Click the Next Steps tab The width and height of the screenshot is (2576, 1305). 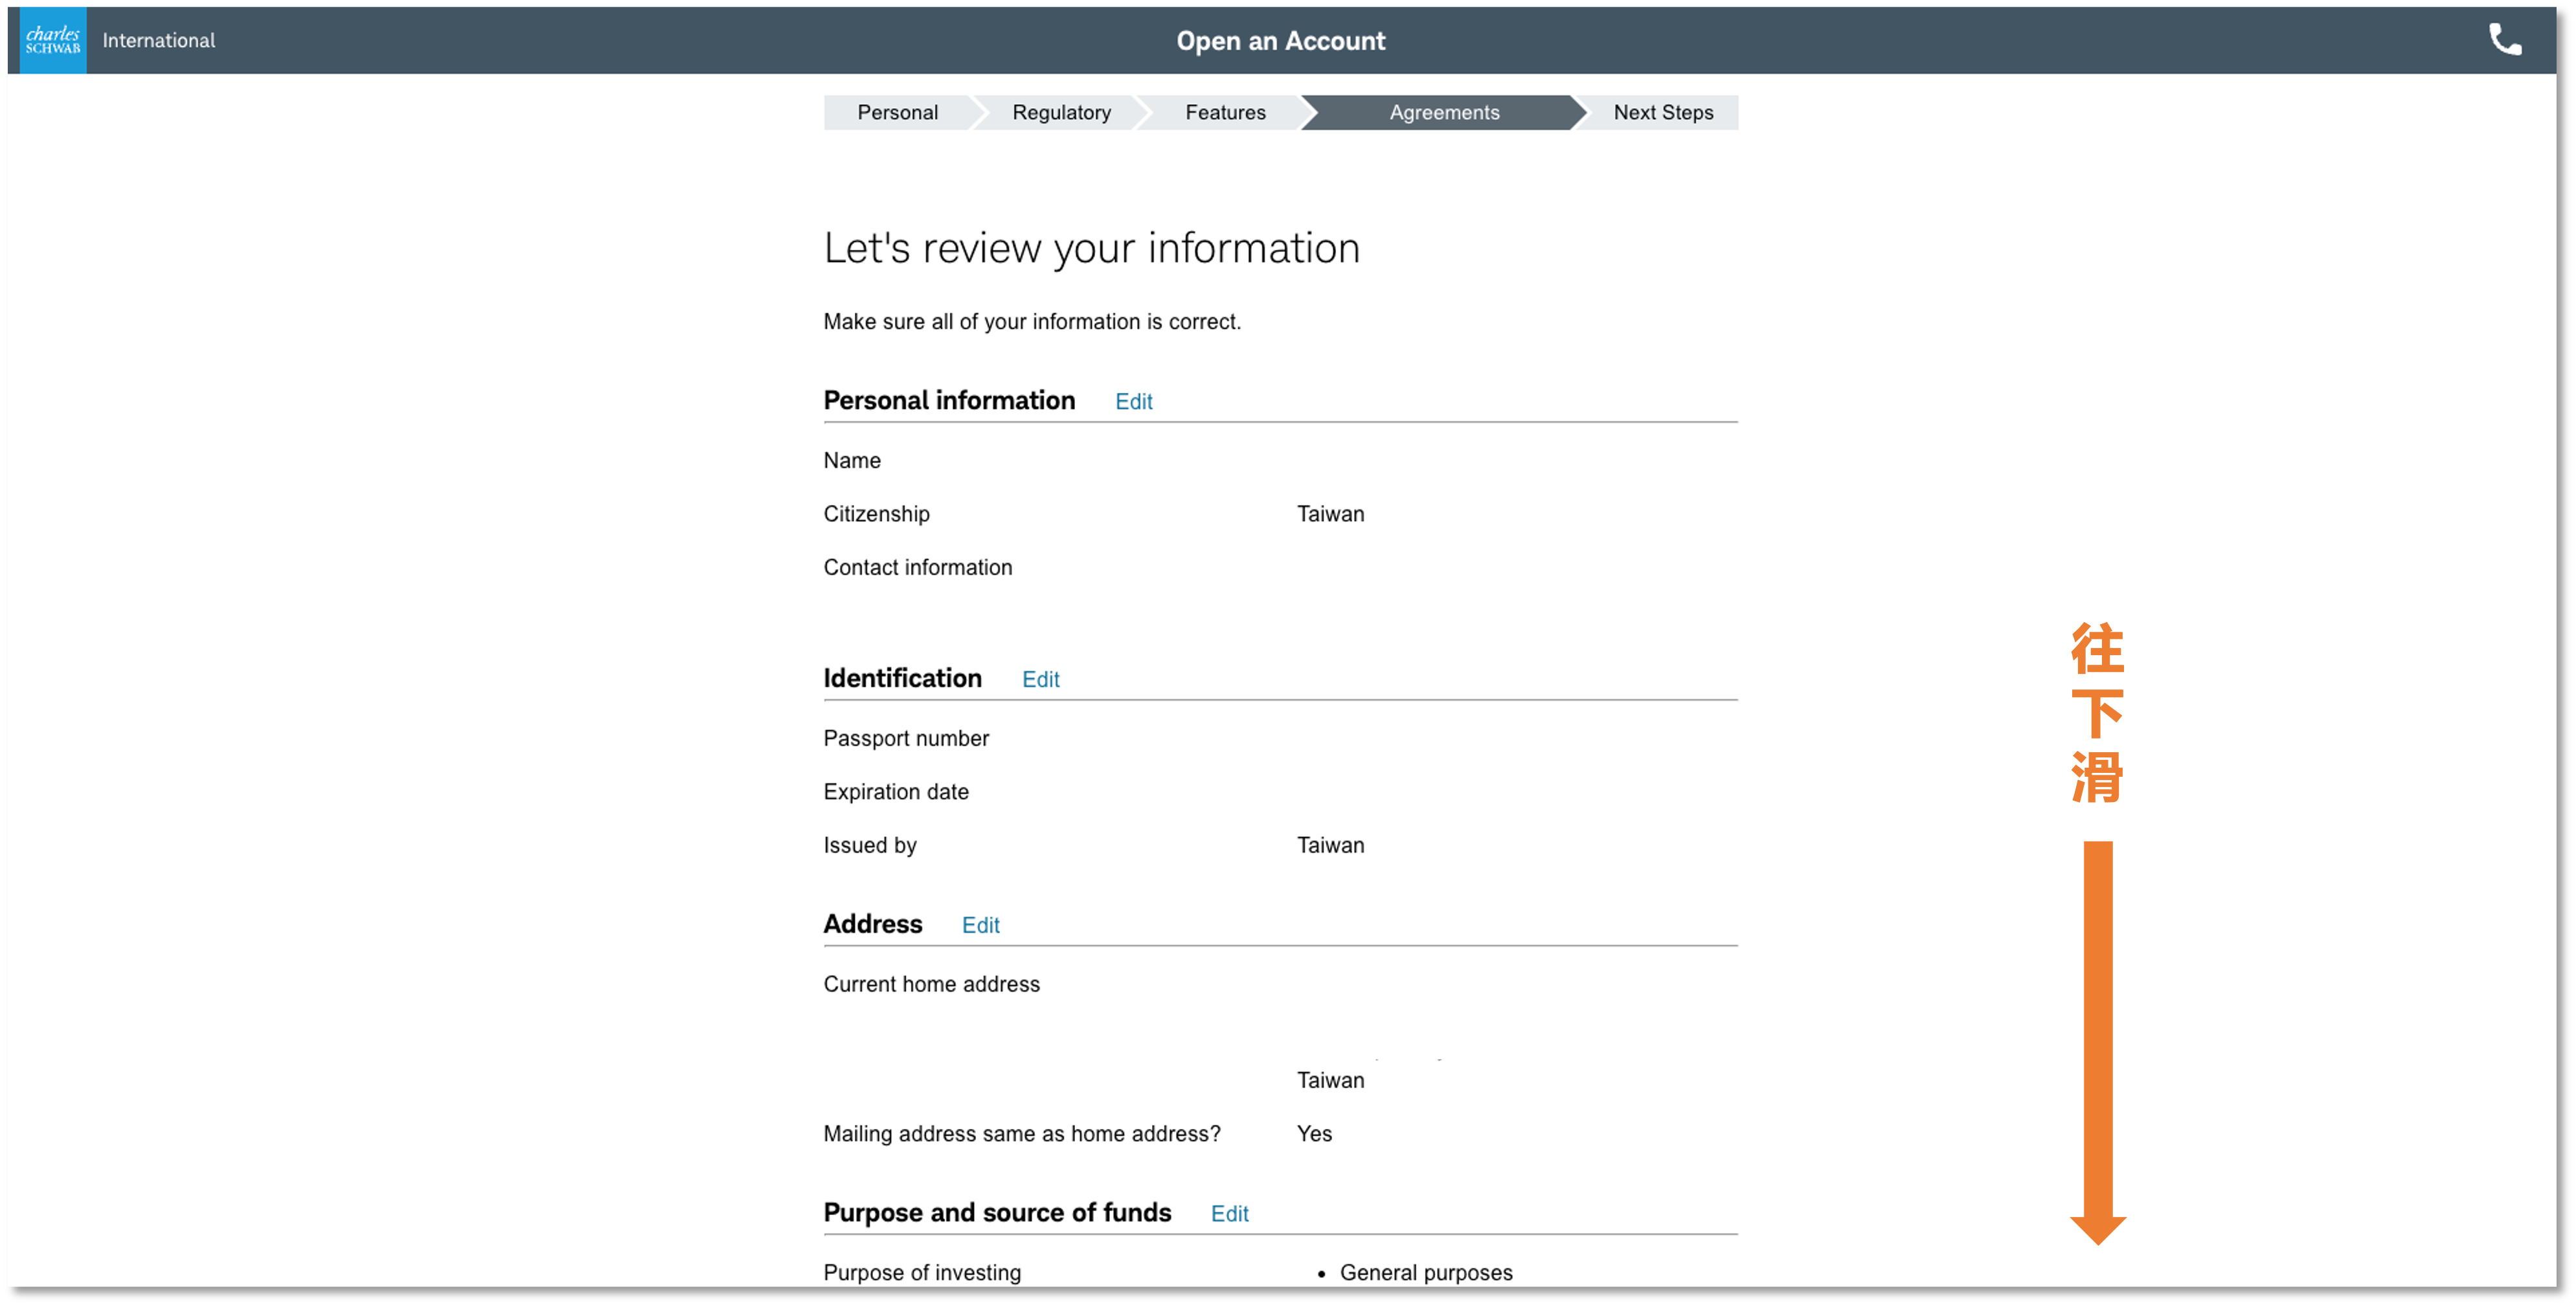(1662, 112)
